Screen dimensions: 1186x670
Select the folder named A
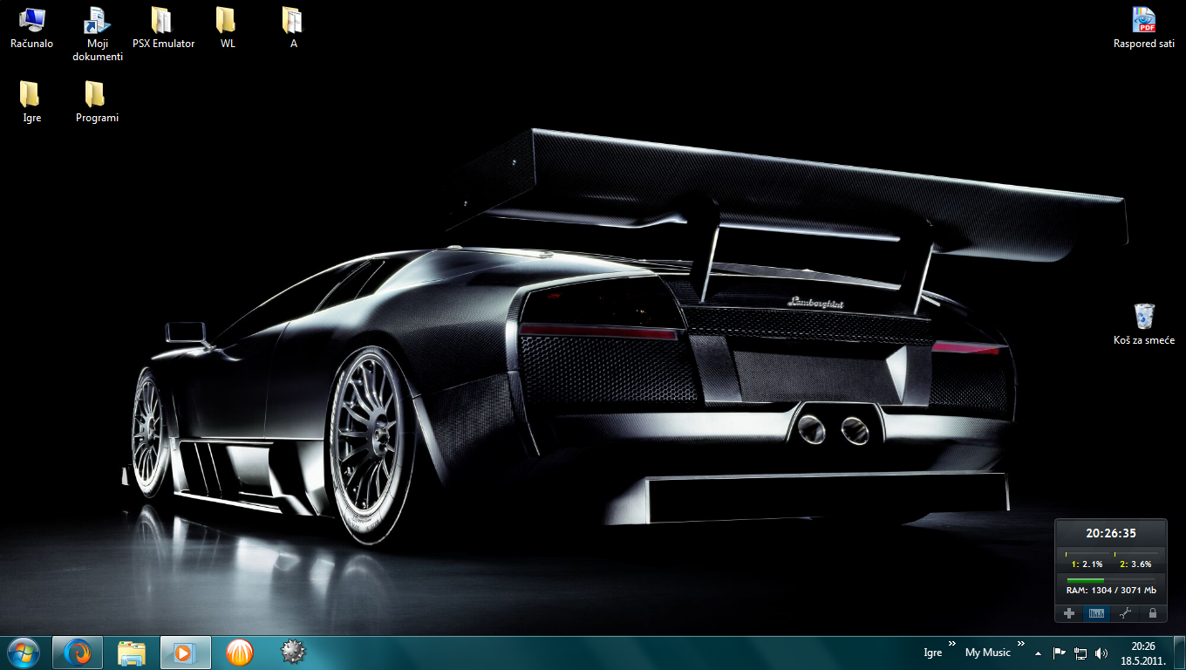[293, 27]
